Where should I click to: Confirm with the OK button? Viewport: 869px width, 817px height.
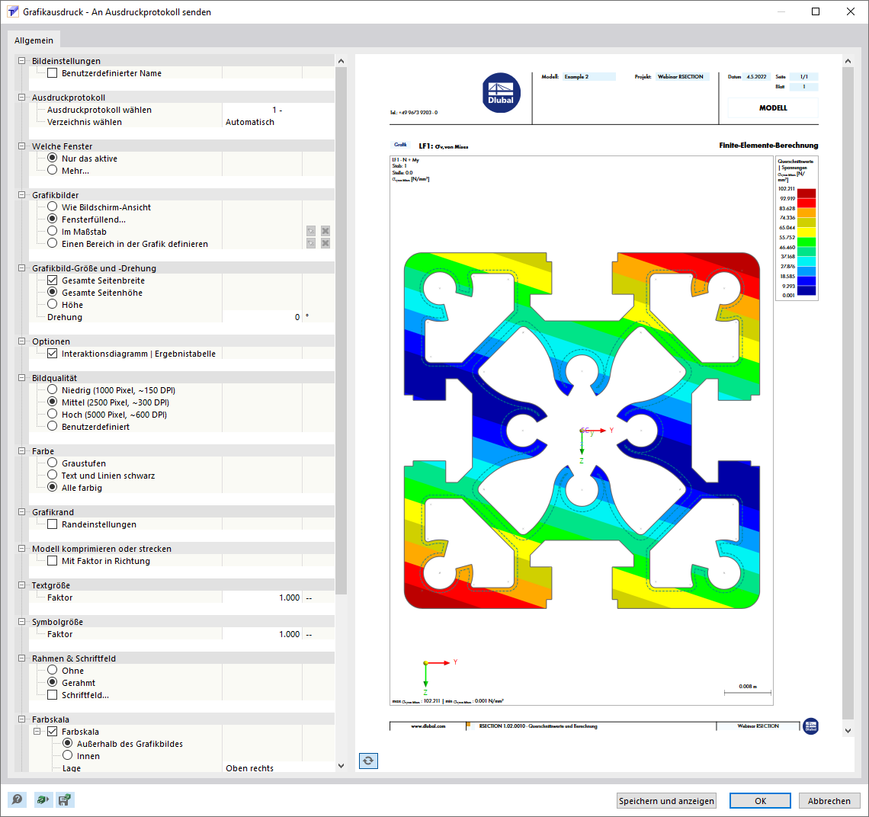[760, 800]
